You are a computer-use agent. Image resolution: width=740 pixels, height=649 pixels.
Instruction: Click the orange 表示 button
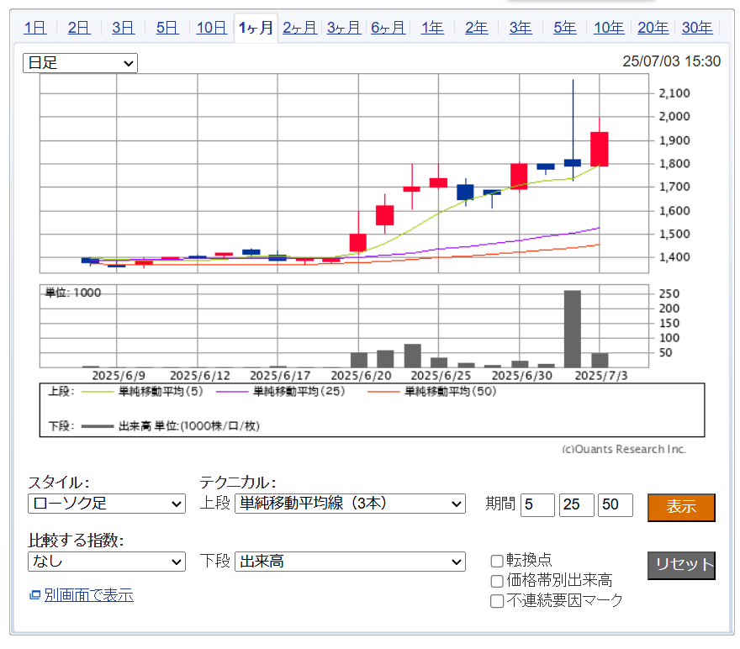click(x=681, y=507)
